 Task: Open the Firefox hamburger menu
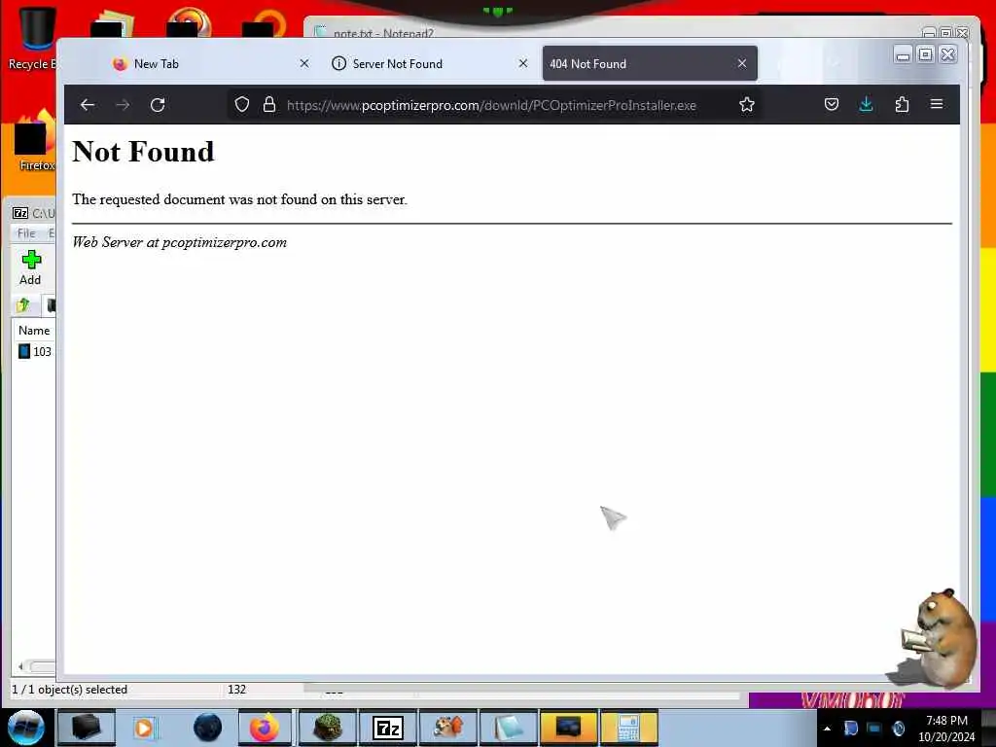[x=937, y=103]
